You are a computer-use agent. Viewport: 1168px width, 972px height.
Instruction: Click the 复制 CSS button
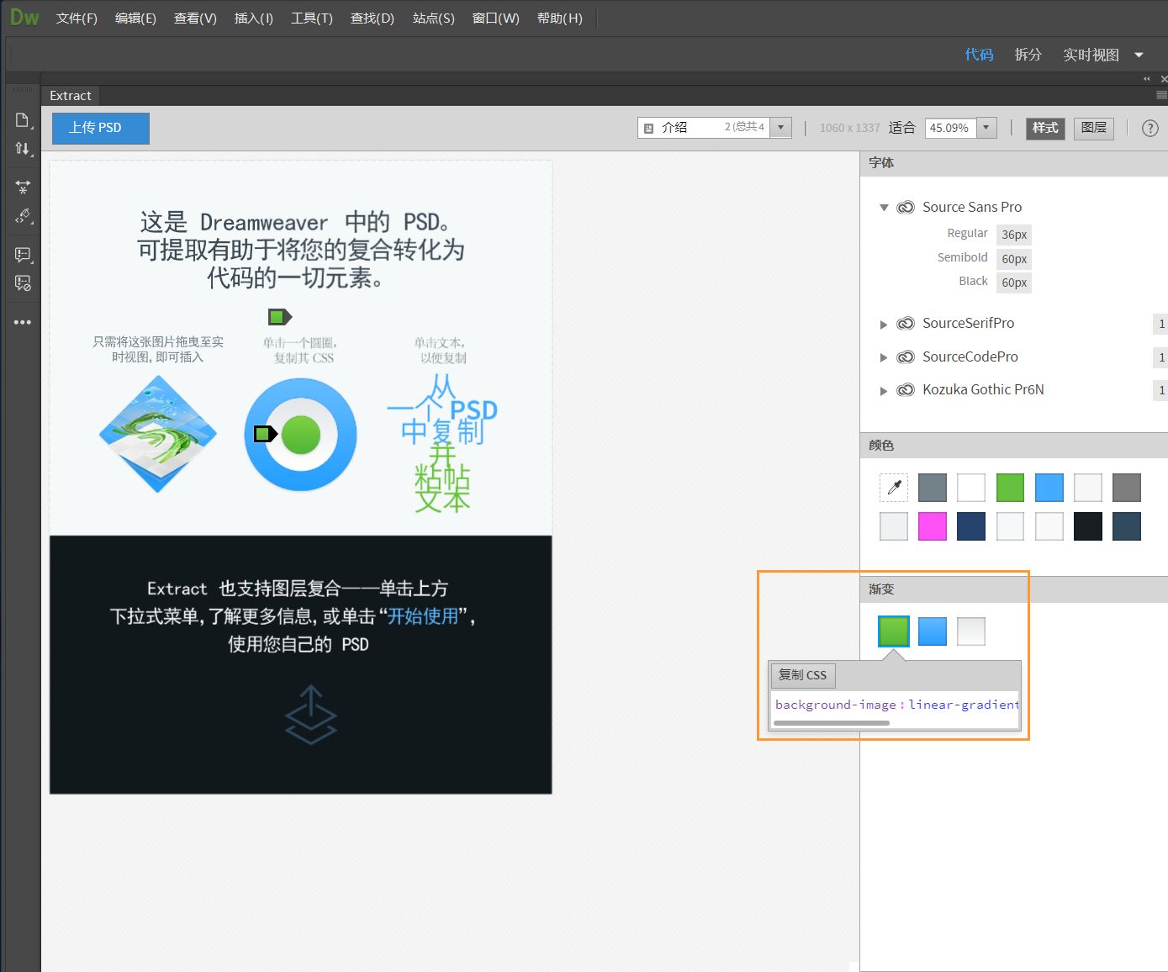(x=803, y=675)
